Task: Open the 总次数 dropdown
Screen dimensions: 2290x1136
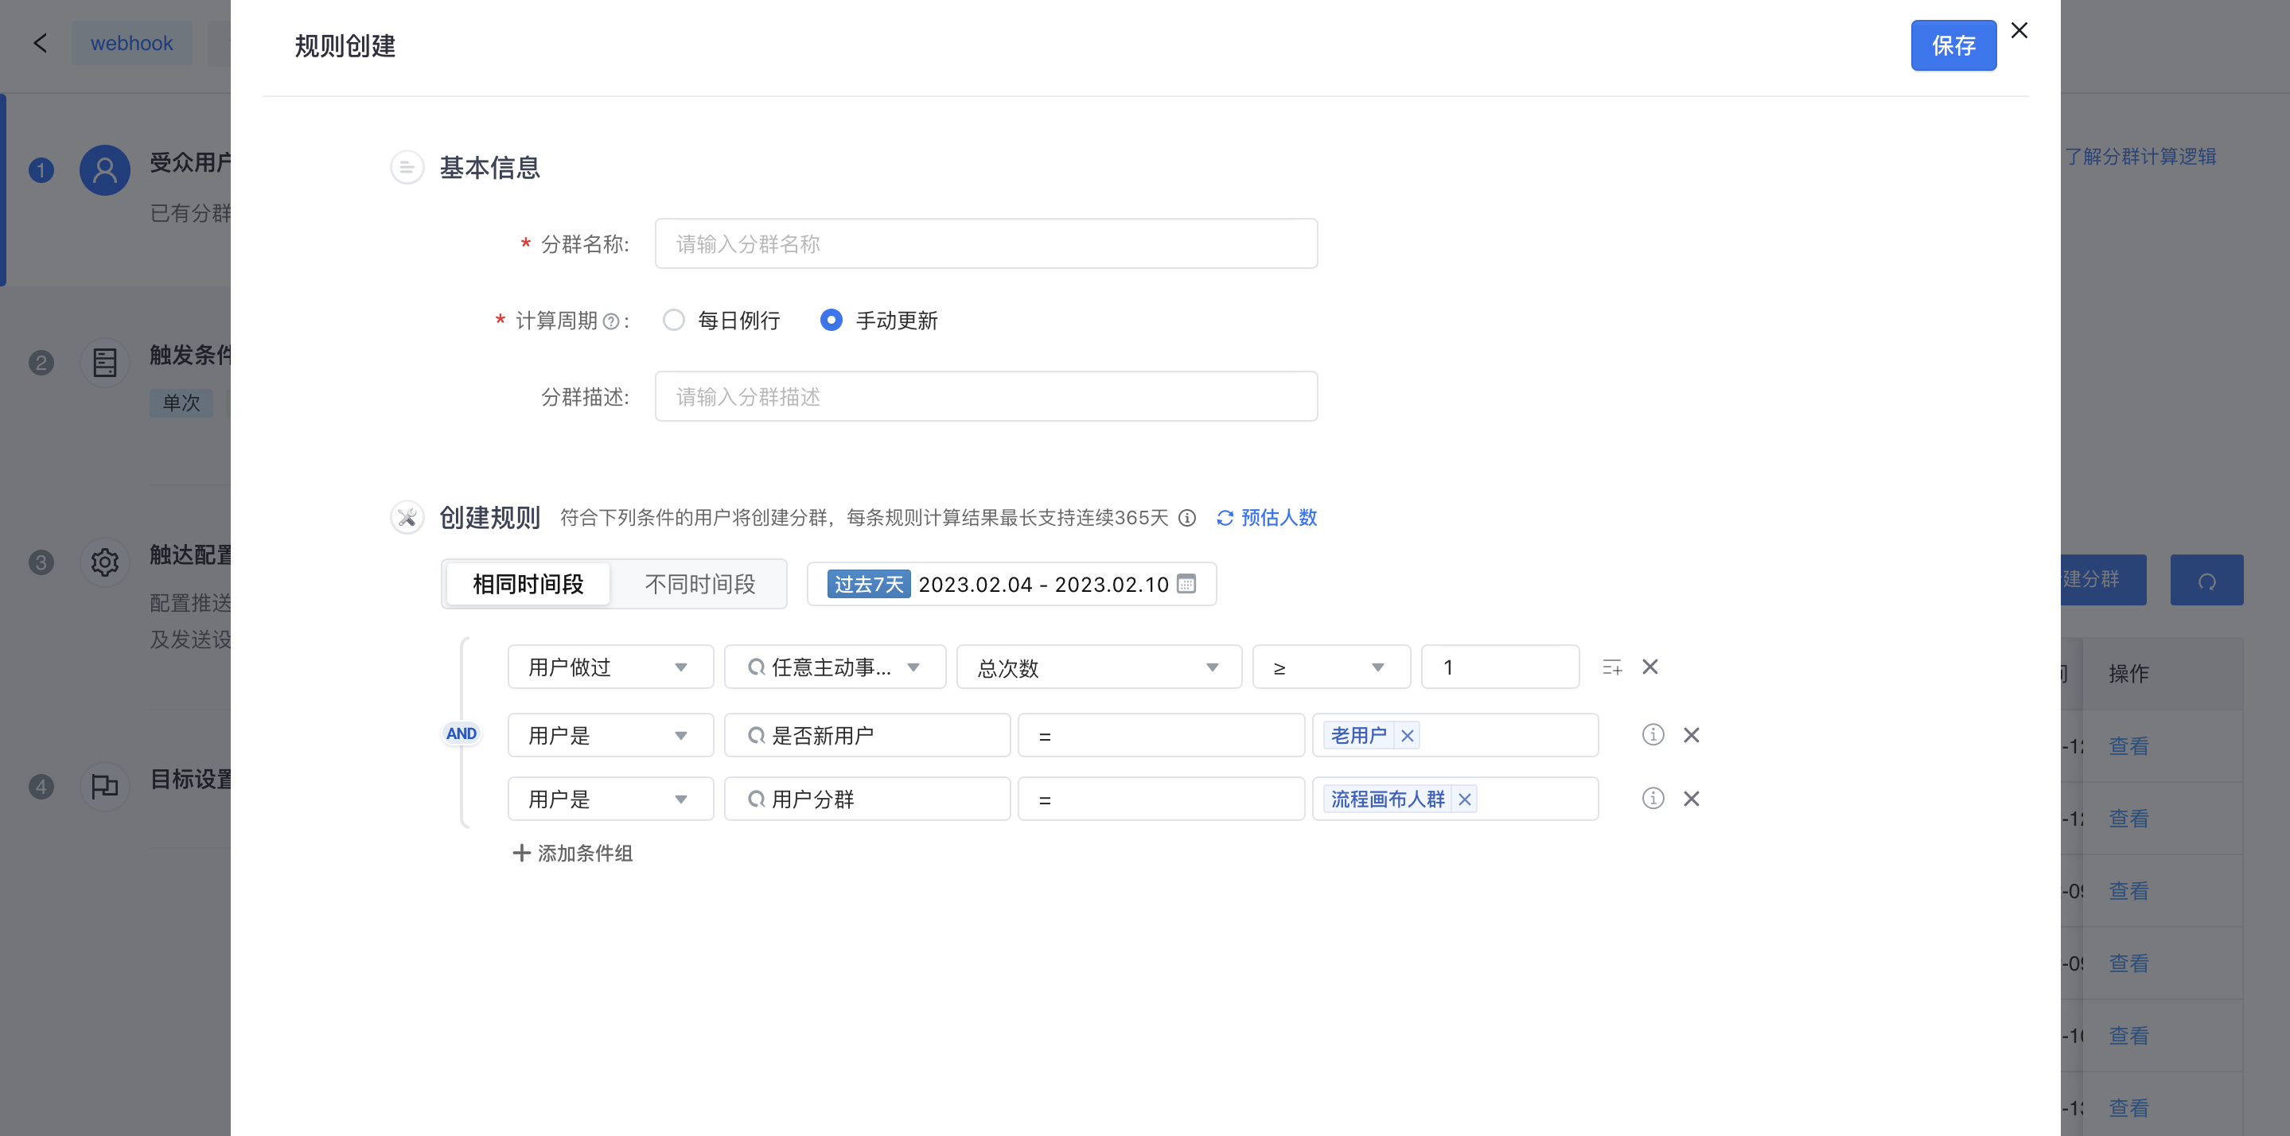Action: [x=1098, y=667]
